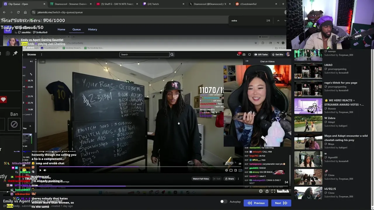The height and width of the screenshot is (210, 374).
Task: Open three-dot menu next to Browse
Action: coord(41,55)
